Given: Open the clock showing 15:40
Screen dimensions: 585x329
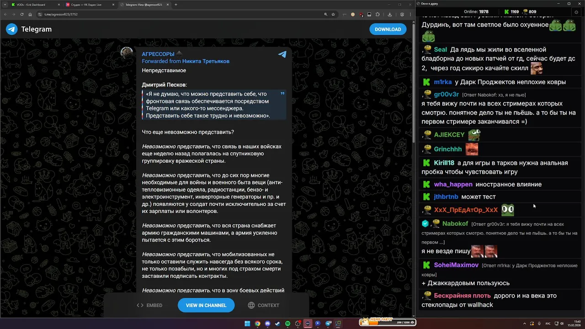Looking at the screenshot, I should [574, 324].
